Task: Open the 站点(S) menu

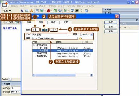Action: click(x=71, y=6)
